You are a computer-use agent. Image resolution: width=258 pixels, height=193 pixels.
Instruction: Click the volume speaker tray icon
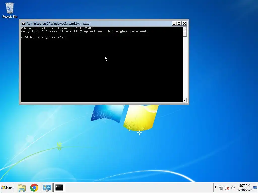pyautogui.click(x=233, y=187)
